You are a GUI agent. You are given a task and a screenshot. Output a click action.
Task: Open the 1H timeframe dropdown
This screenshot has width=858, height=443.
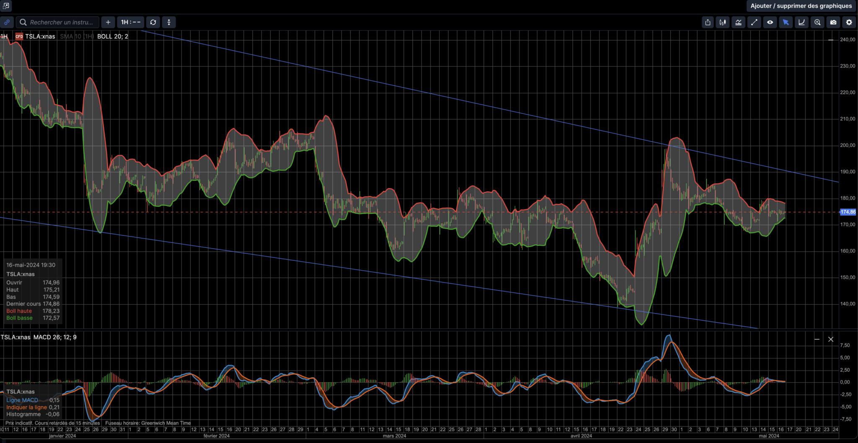pyautogui.click(x=130, y=22)
